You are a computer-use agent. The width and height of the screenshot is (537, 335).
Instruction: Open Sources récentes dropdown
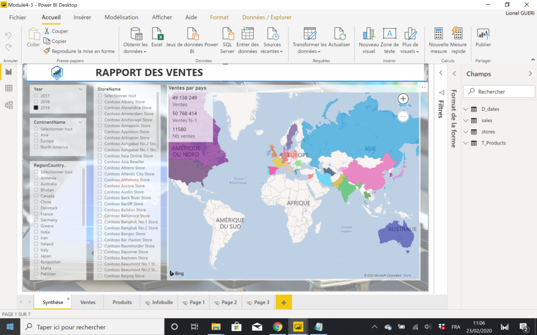(272, 48)
